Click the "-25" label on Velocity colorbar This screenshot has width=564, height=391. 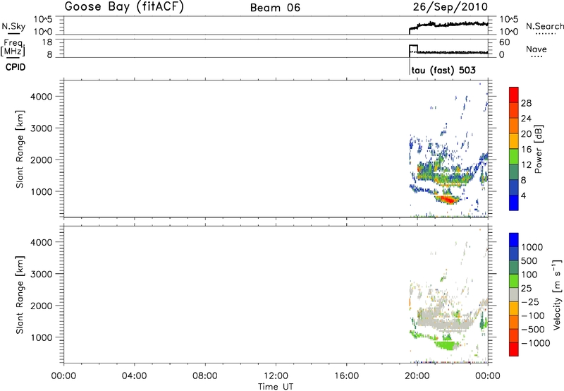[530, 301]
